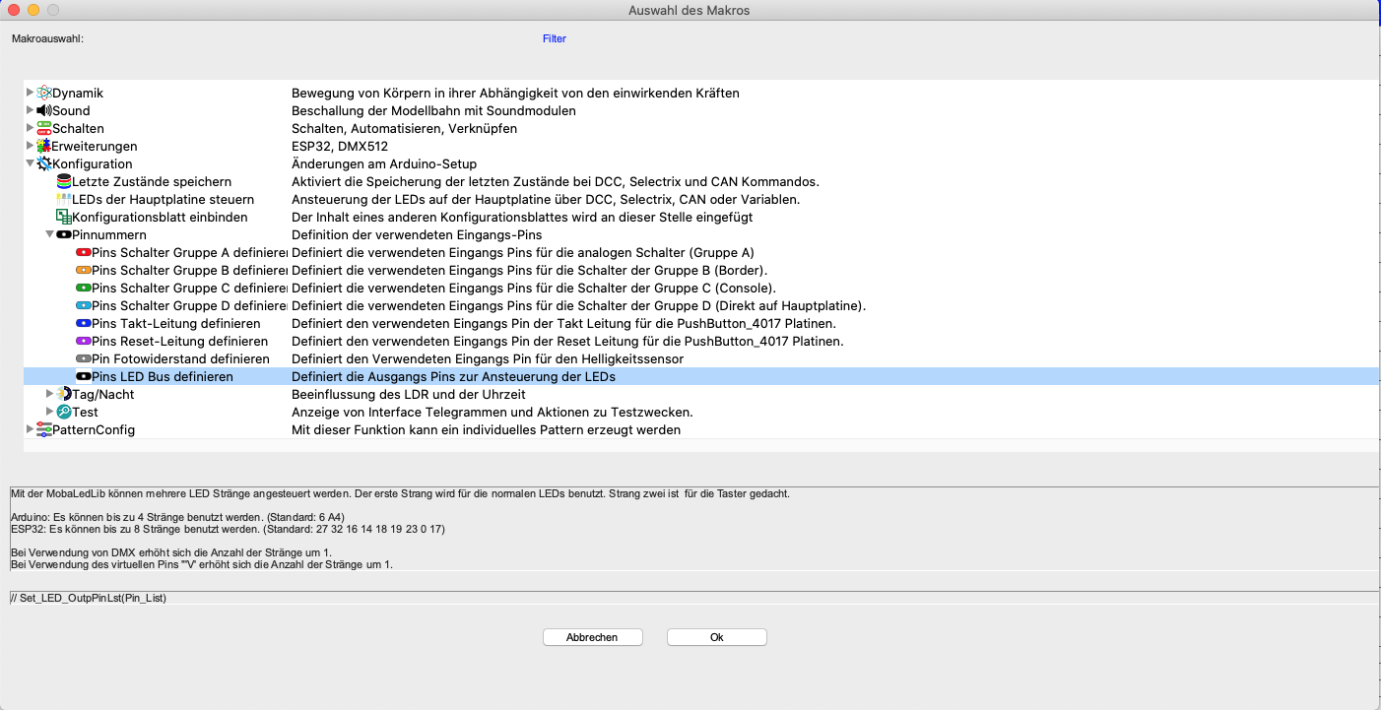The height and width of the screenshot is (710, 1381).
Task: Click the Sound speaker icon
Action: [x=44, y=110]
